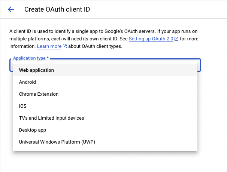Pick Chrome Extension application type
227x172 pixels.
point(105,94)
